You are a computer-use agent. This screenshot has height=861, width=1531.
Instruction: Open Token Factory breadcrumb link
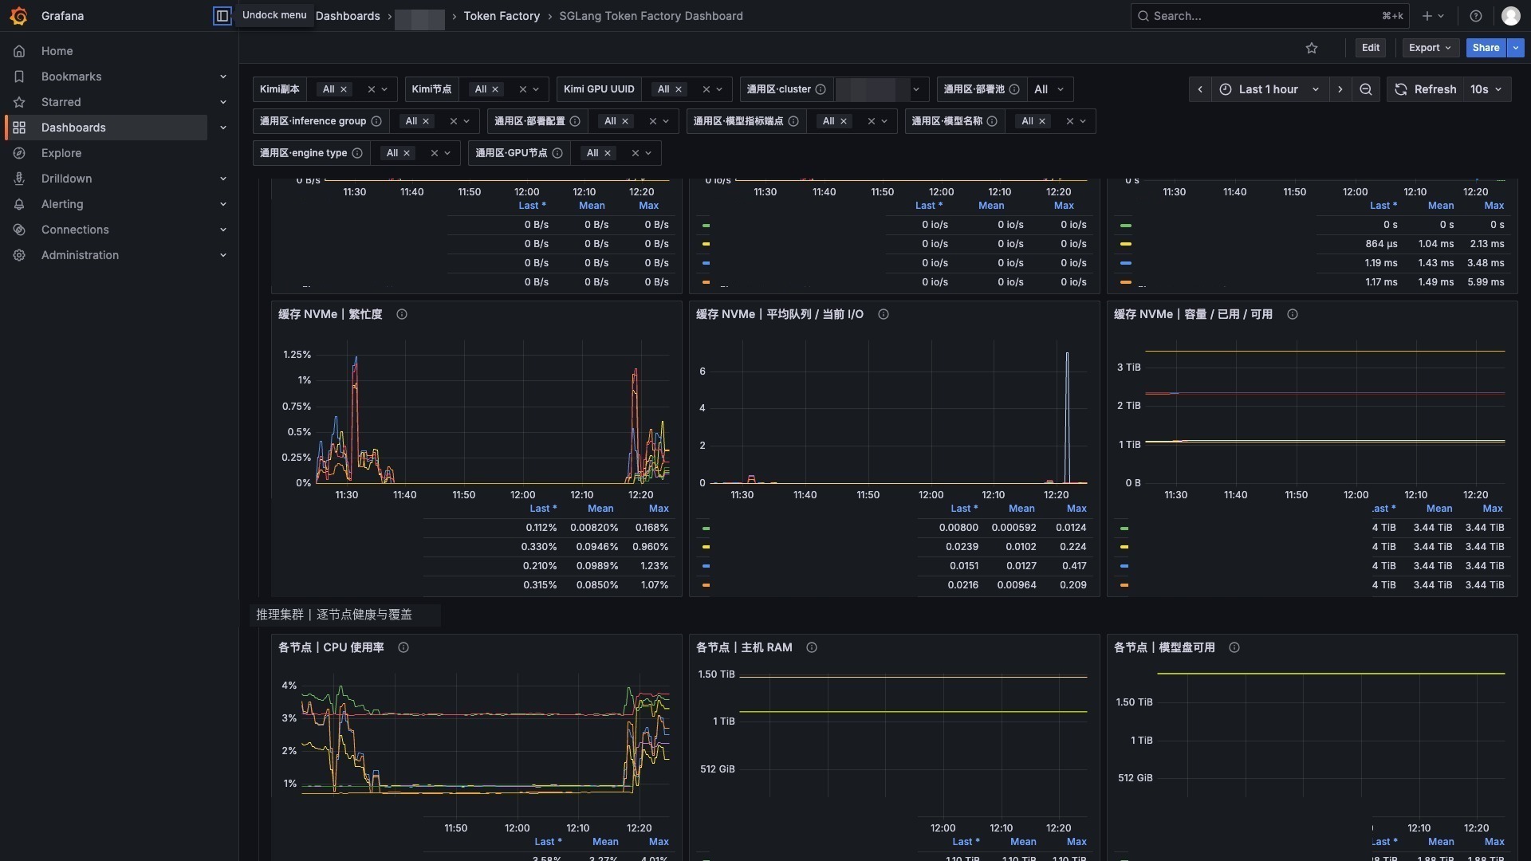click(x=502, y=16)
